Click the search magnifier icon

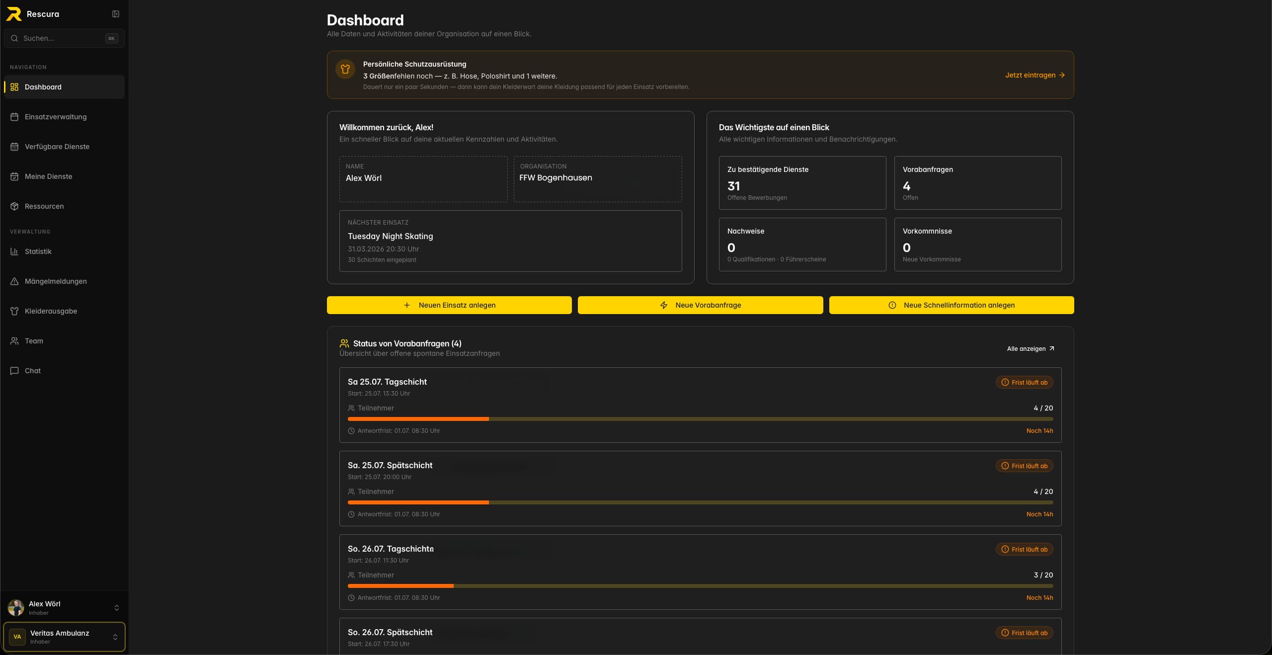[14, 38]
